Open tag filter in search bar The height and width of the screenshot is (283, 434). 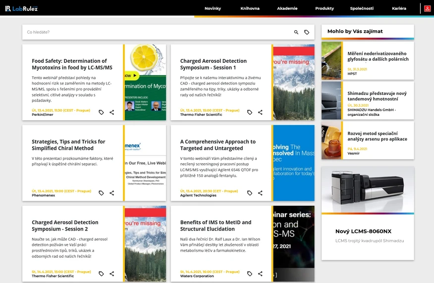307,32
